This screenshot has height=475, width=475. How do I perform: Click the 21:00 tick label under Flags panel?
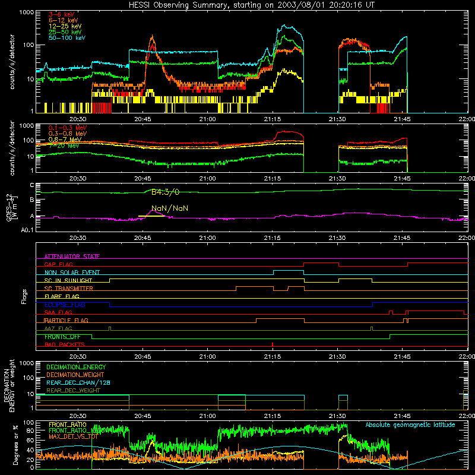(207, 357)
